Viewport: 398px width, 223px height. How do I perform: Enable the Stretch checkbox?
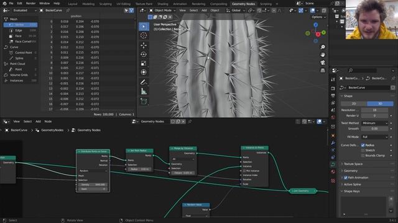point(363,151)
